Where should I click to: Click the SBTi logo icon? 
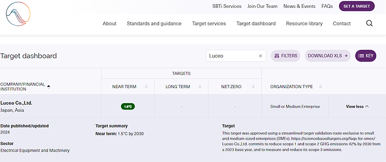point(18,14)
